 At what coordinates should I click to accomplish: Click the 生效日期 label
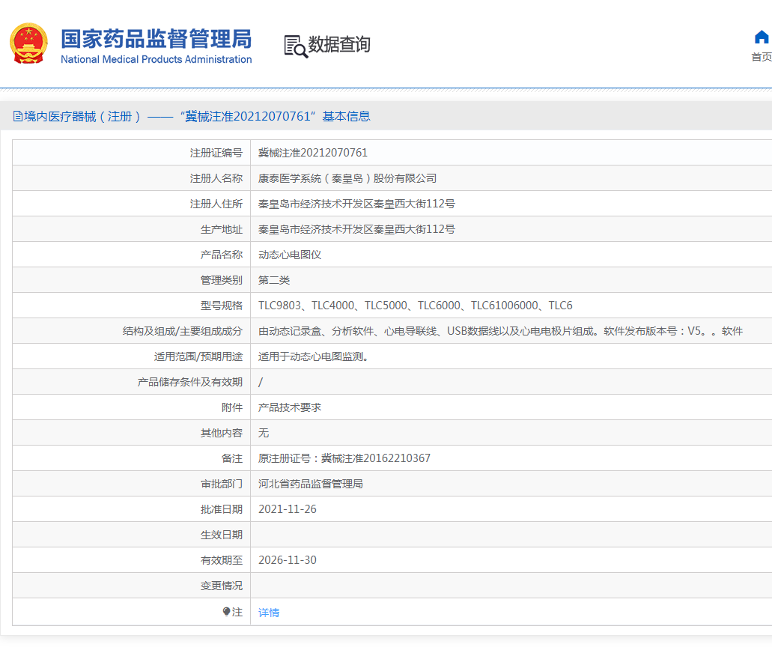tap(222, 535)
